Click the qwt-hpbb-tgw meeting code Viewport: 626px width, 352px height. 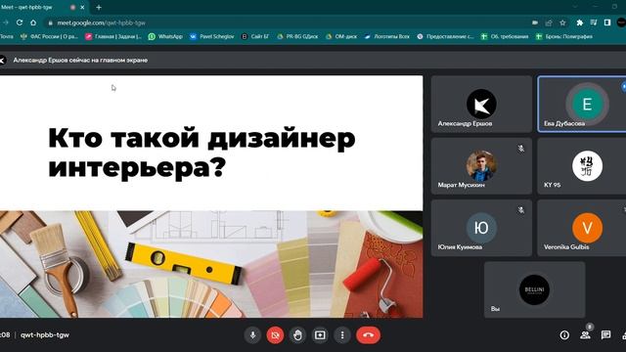pyautogui.click(x=45, y=334)
